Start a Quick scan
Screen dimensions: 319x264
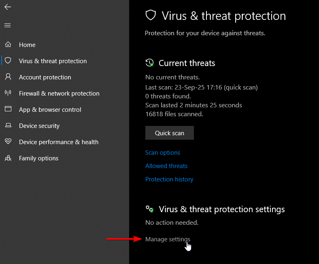(170, 133)
